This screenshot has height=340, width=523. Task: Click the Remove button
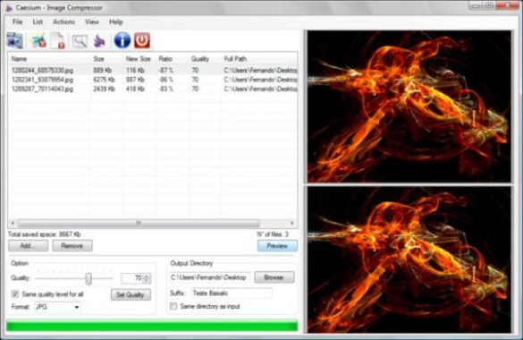click(x=72, y=246)
